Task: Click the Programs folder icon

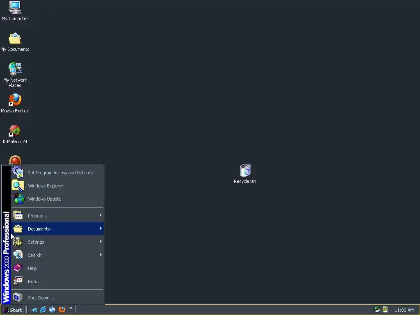Action: point(18,215)
